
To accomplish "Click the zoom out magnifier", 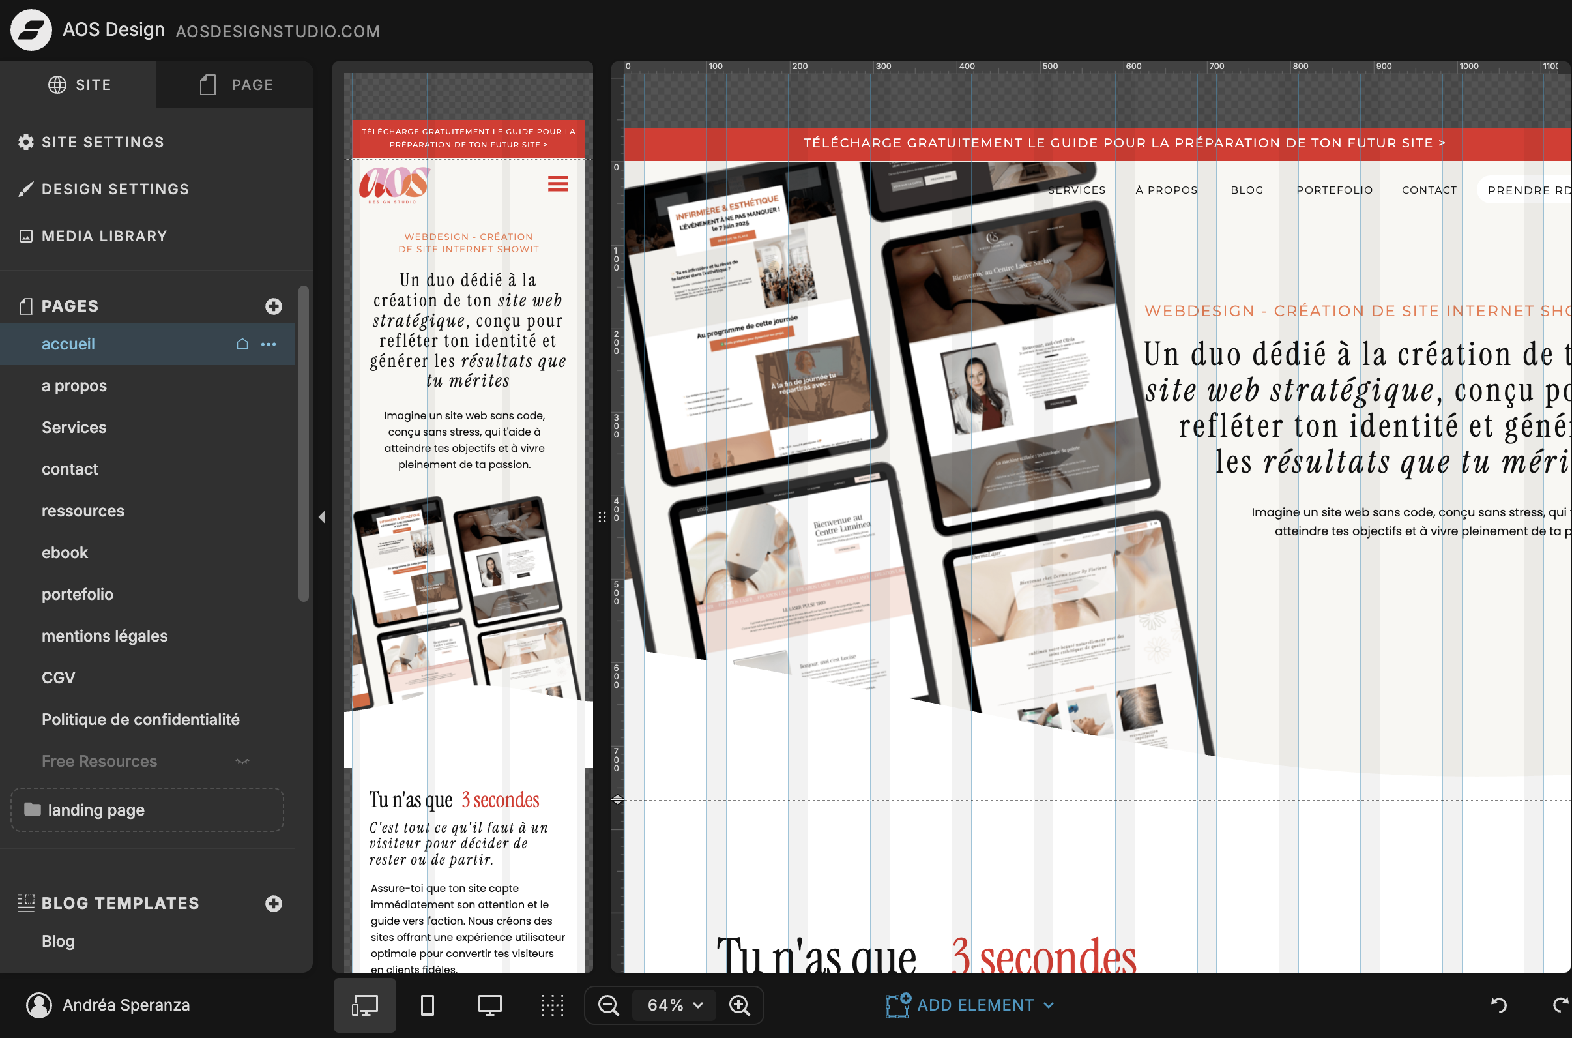I will (x=608, y=1005).
